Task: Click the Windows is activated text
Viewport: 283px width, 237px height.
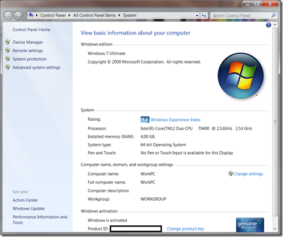Action: pos(107,220)
